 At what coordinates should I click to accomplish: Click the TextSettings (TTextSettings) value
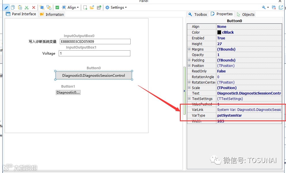[230, 99]
